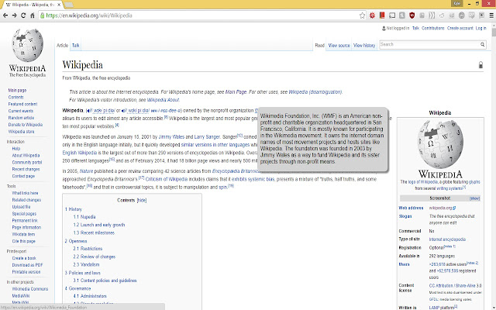496x310 pixels.
Task: Open wikipedia.org web address link in infobox
Action: pyautogui.click(x=443, y=208)
